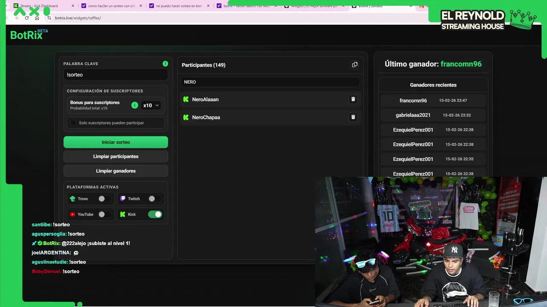Disable the Kick platform toggle
Viewport: 547px width, 307px height.
(x=155, y=214)
